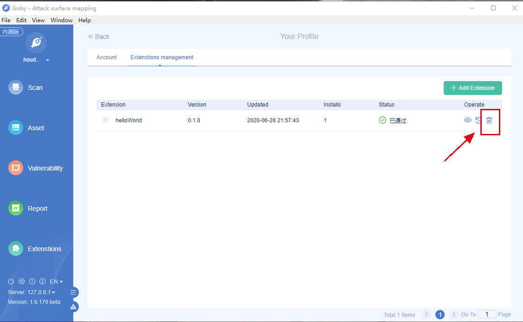
Task: Open the EN language dropdown
Action: (x=57, y=282)
